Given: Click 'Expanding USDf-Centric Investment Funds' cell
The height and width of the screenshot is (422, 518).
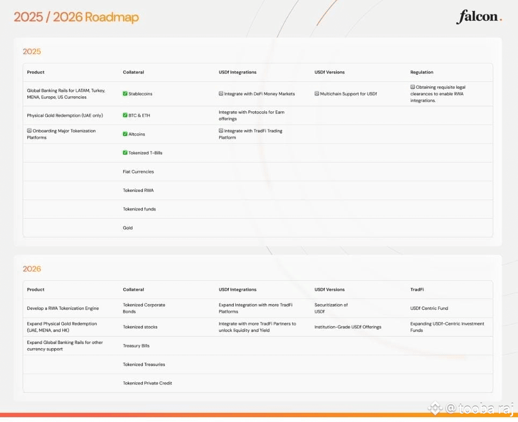Looking at the screenshot, I should (x=447, y=327).
